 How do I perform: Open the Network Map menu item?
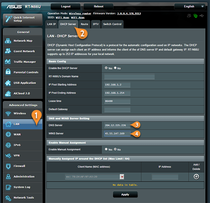click(x=23, y=41)
